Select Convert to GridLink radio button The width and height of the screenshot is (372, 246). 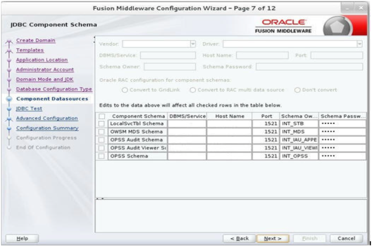coord(125,90)
